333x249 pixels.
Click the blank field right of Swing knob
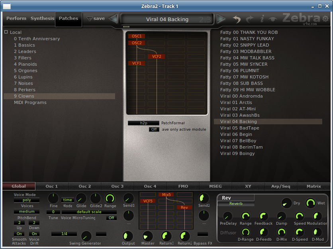tap(101, 234)
